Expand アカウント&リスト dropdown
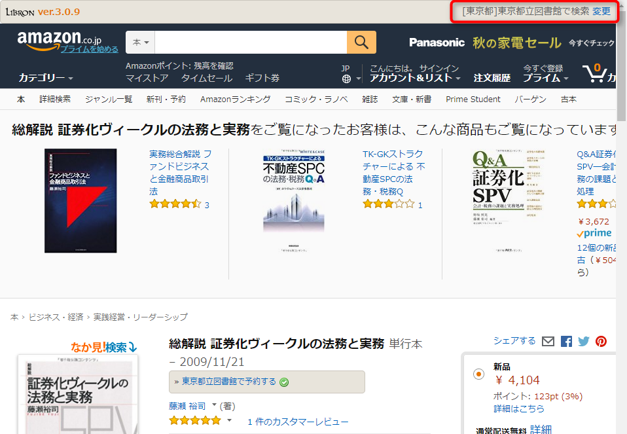 [415, 78]
